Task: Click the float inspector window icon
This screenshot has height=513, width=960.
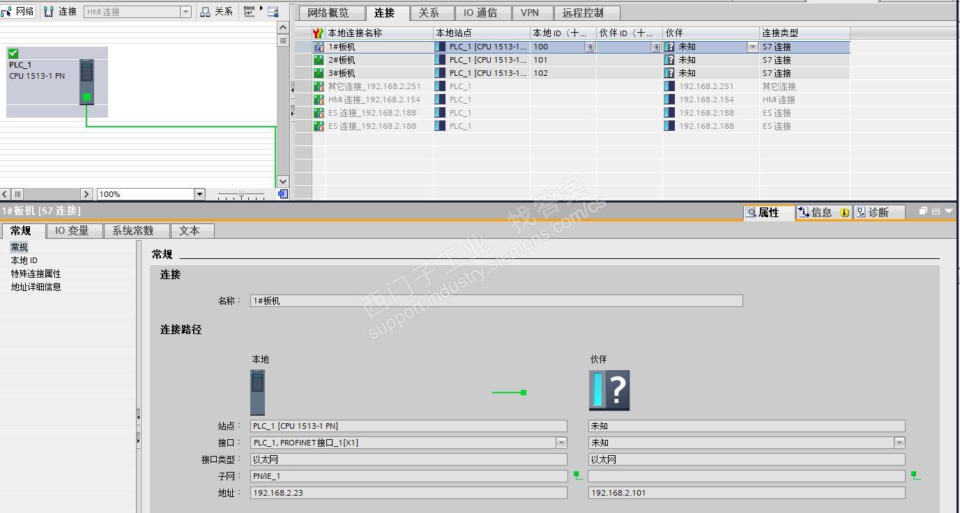Action: coord(924,211)
